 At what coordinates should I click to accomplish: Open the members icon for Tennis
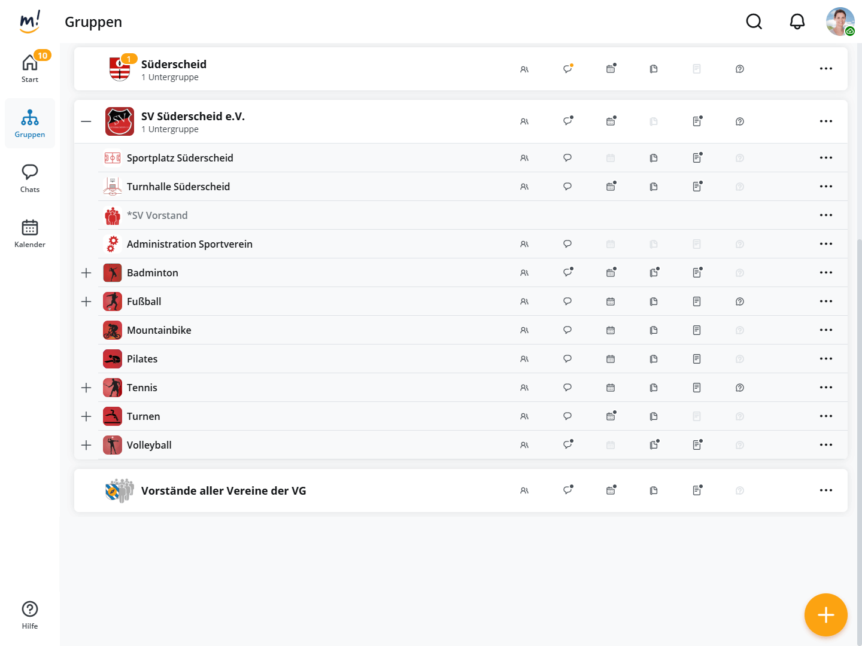pos(524,388)
